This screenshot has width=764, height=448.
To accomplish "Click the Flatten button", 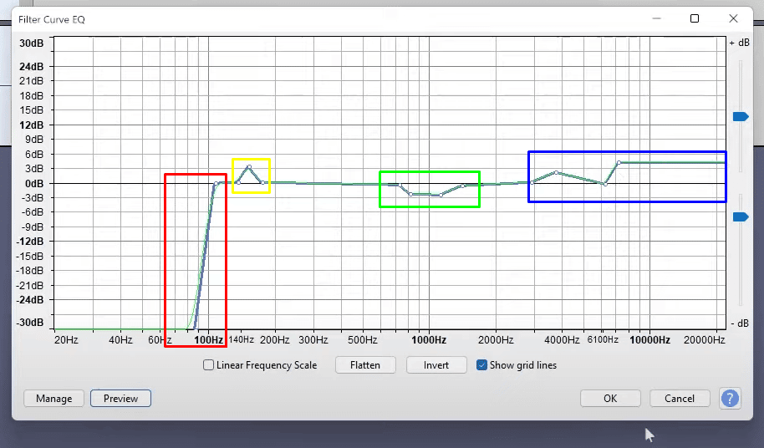I will click(x=365, y=364).
